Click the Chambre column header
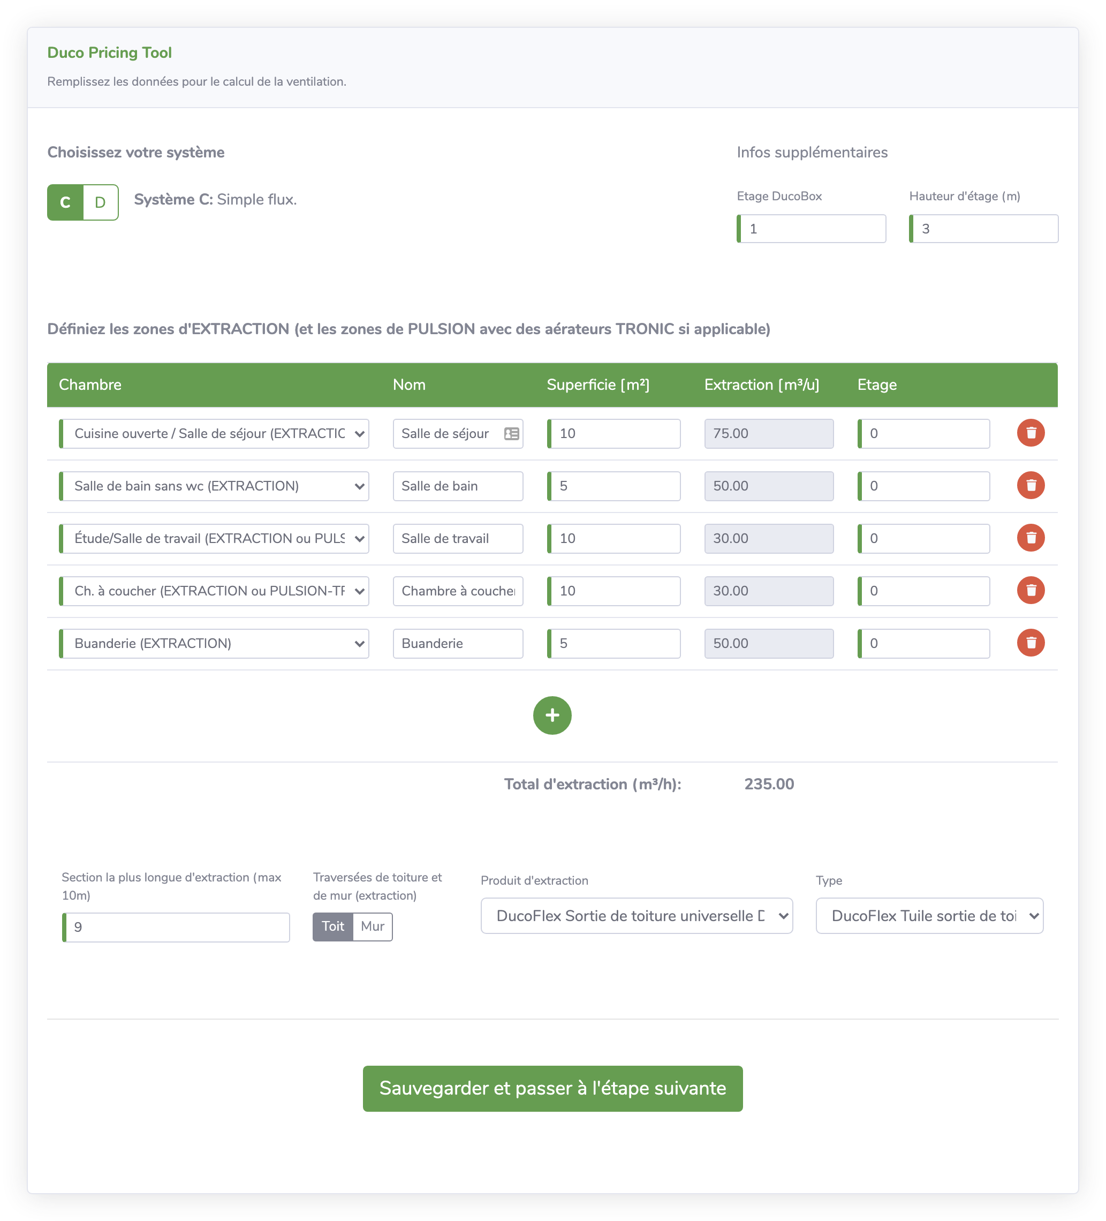This screenshot has height=1221, width=1106. 90,385
